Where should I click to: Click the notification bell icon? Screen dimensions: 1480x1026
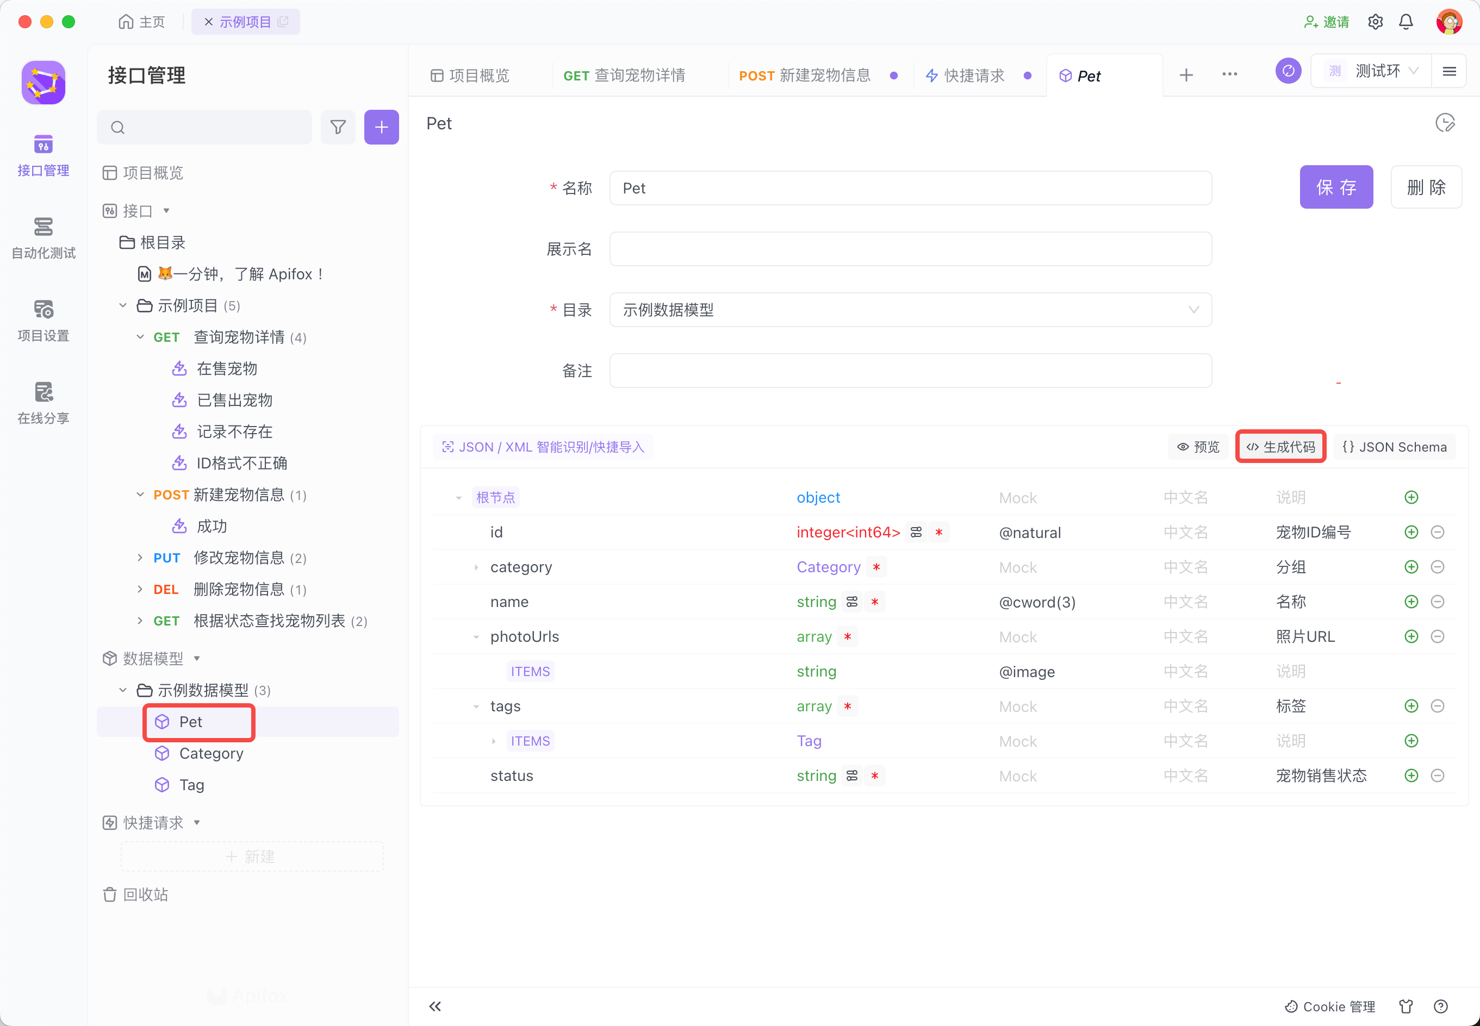(1406, 22)
